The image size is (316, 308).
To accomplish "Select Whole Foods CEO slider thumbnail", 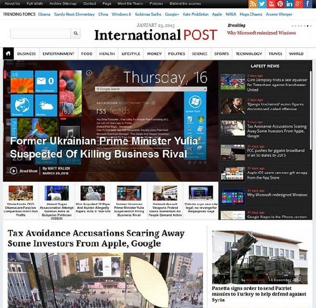I will pos(21,193).
